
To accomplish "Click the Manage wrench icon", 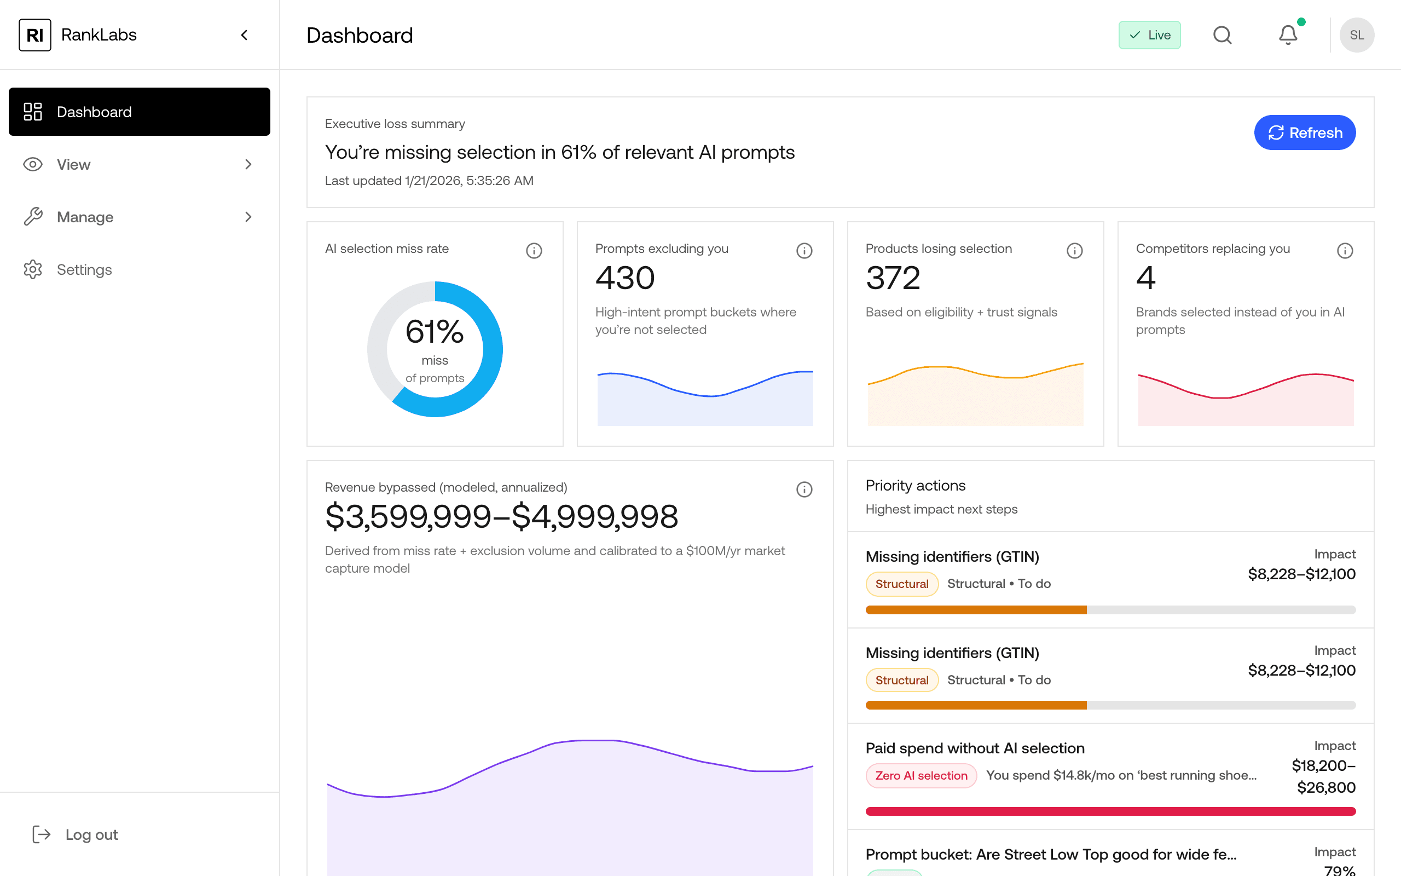I will point(33,217).
